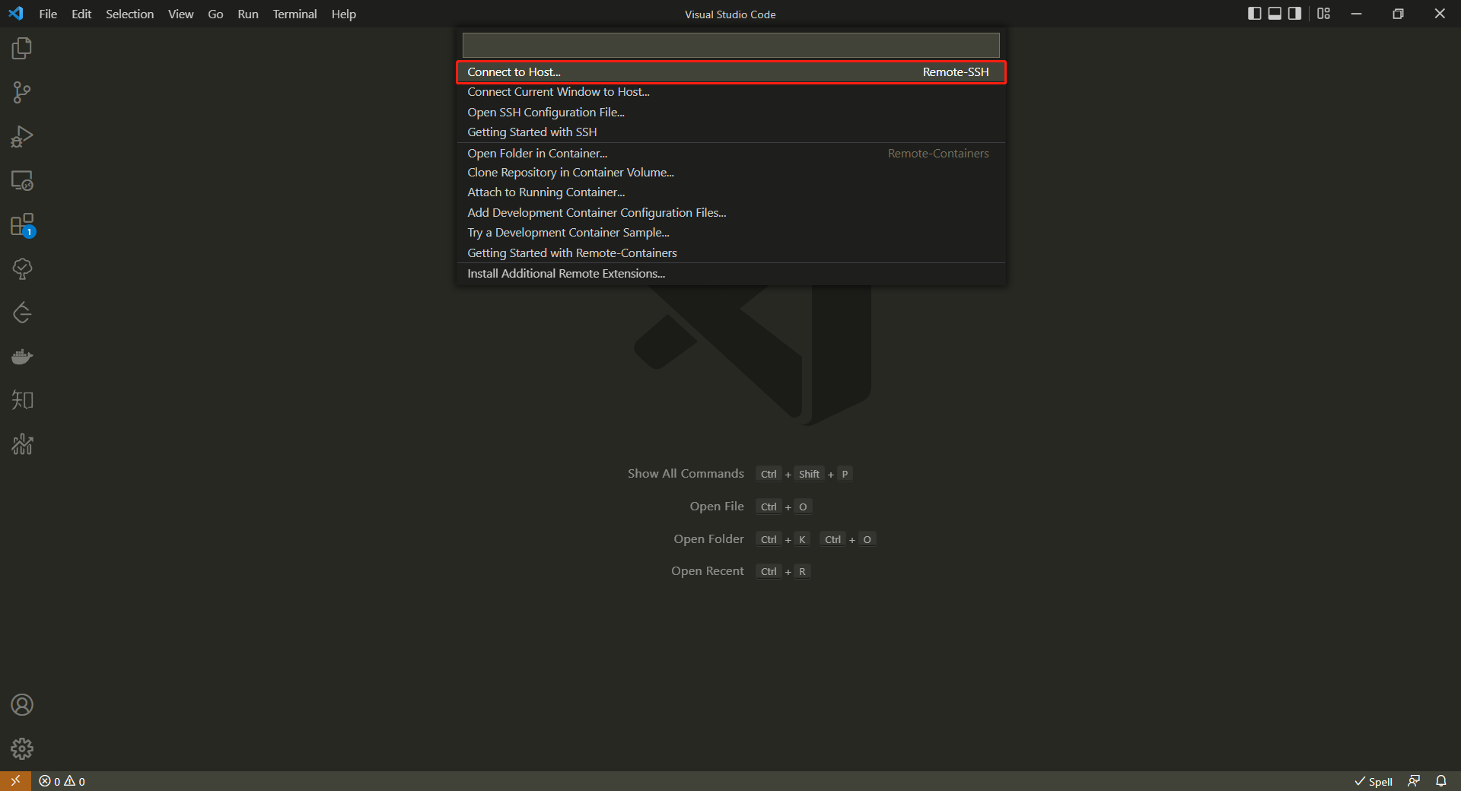Toggle the bottom panel layout button
Screen dimensions: 1461x791
1275,14
